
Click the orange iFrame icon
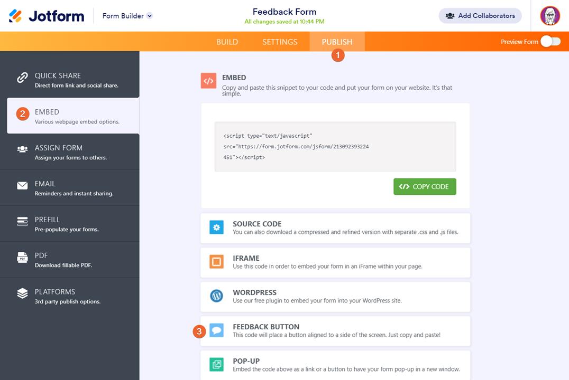[x=217, y=262]
